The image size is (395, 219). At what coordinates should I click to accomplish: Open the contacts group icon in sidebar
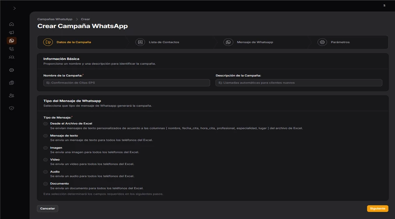point(11,57)
